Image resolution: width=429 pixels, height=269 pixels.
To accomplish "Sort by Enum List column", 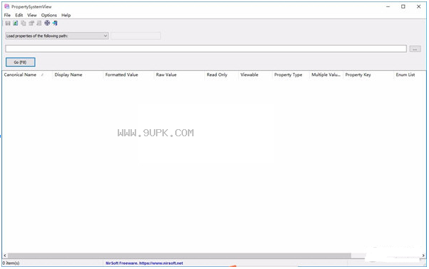I will coord(410,75).
